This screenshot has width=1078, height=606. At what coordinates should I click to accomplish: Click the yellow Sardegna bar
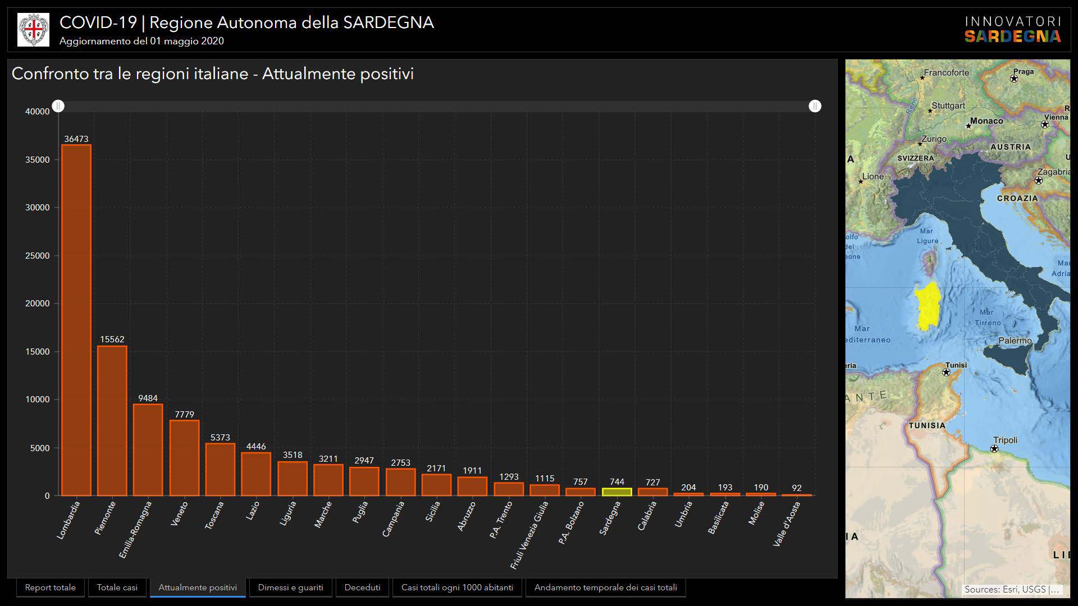pyautogui.click(x=616, y=492)
